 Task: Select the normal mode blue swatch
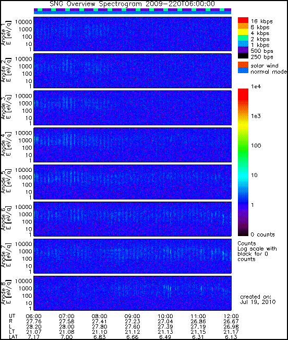click(x=243, y=71)
